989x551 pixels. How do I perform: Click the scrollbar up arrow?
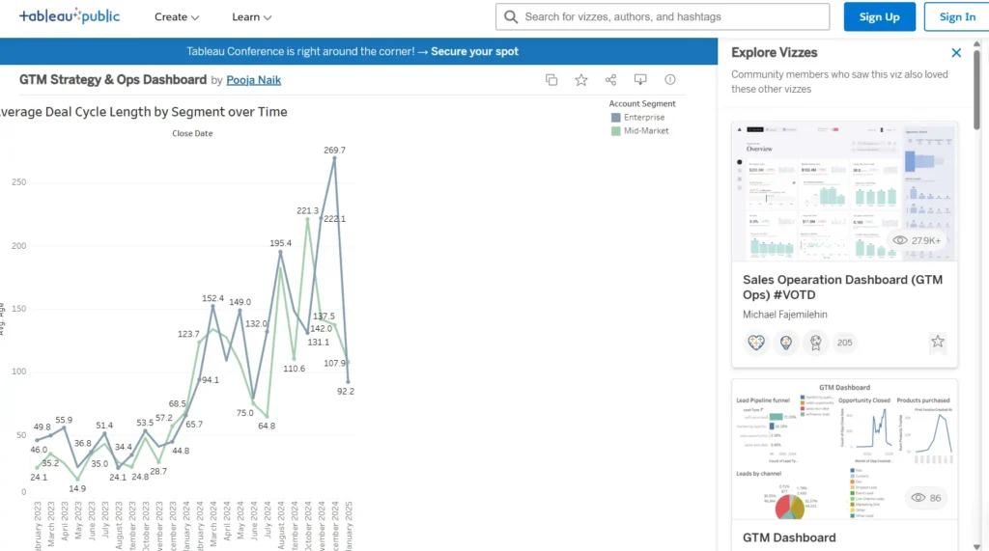click(976, 43)
